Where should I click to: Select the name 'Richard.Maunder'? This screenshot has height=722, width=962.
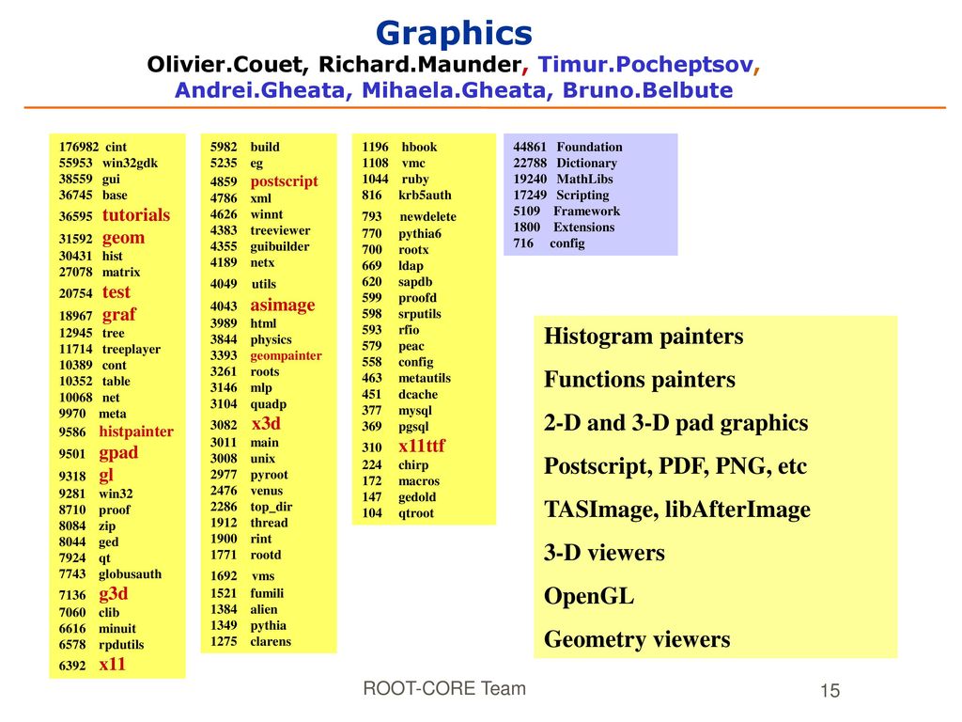(x=420, y=64)
